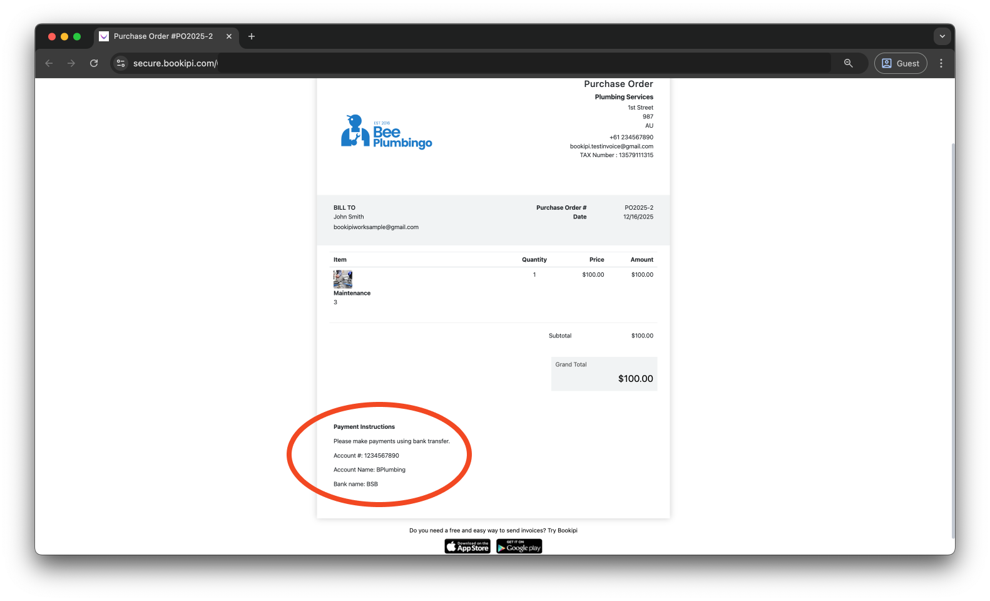Click the browser back arrow

[x=49, y=63]
